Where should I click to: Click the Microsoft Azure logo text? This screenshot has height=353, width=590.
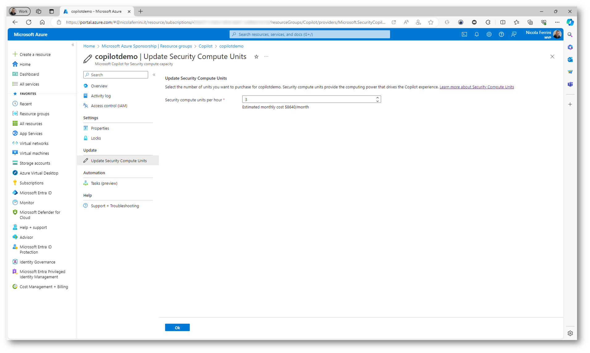[31, 34]
